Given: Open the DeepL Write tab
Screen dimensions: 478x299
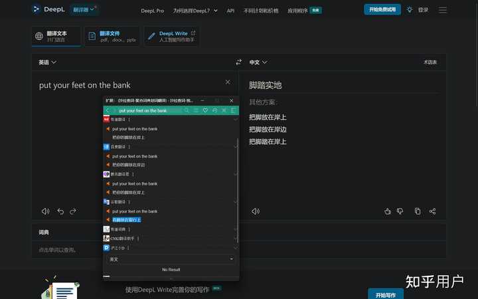Looking at the screenshot, I should tap(171, 36).
